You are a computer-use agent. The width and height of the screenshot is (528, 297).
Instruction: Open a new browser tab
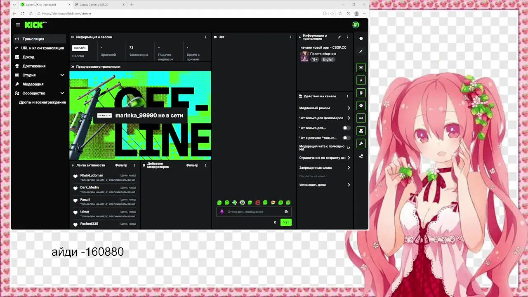[x=132, y=5]
